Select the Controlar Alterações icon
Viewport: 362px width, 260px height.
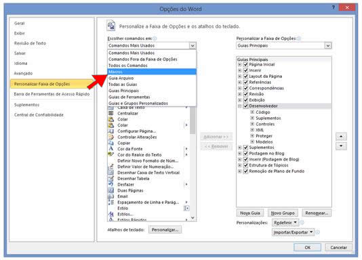click(111, 137)
